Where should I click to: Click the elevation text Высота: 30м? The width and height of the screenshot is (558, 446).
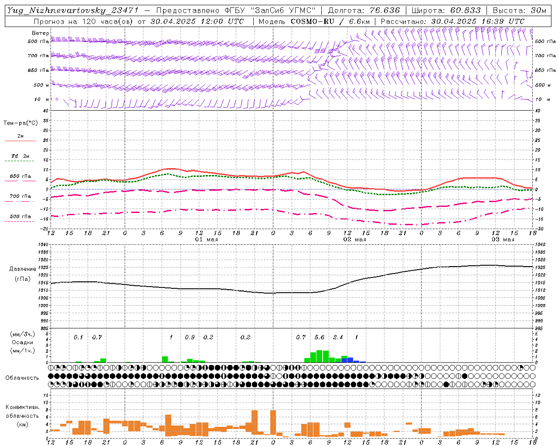(519, 10)
